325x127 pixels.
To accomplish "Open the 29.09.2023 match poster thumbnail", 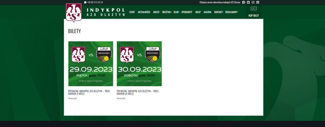I will 91,64.
